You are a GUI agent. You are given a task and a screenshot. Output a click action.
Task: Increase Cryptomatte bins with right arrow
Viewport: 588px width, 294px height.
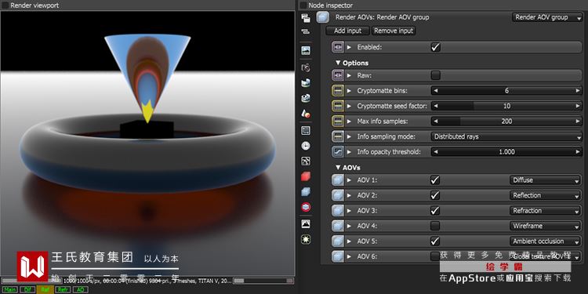578,91
